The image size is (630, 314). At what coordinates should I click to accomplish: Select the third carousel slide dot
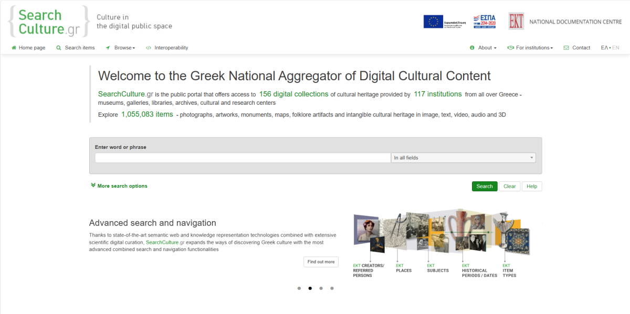(321, 288)
